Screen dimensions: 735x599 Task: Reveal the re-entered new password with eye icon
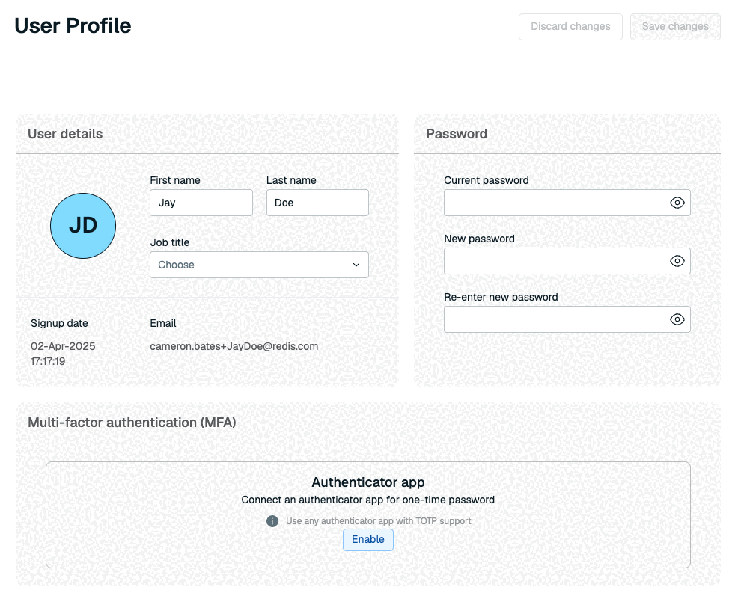click(677, 319)
